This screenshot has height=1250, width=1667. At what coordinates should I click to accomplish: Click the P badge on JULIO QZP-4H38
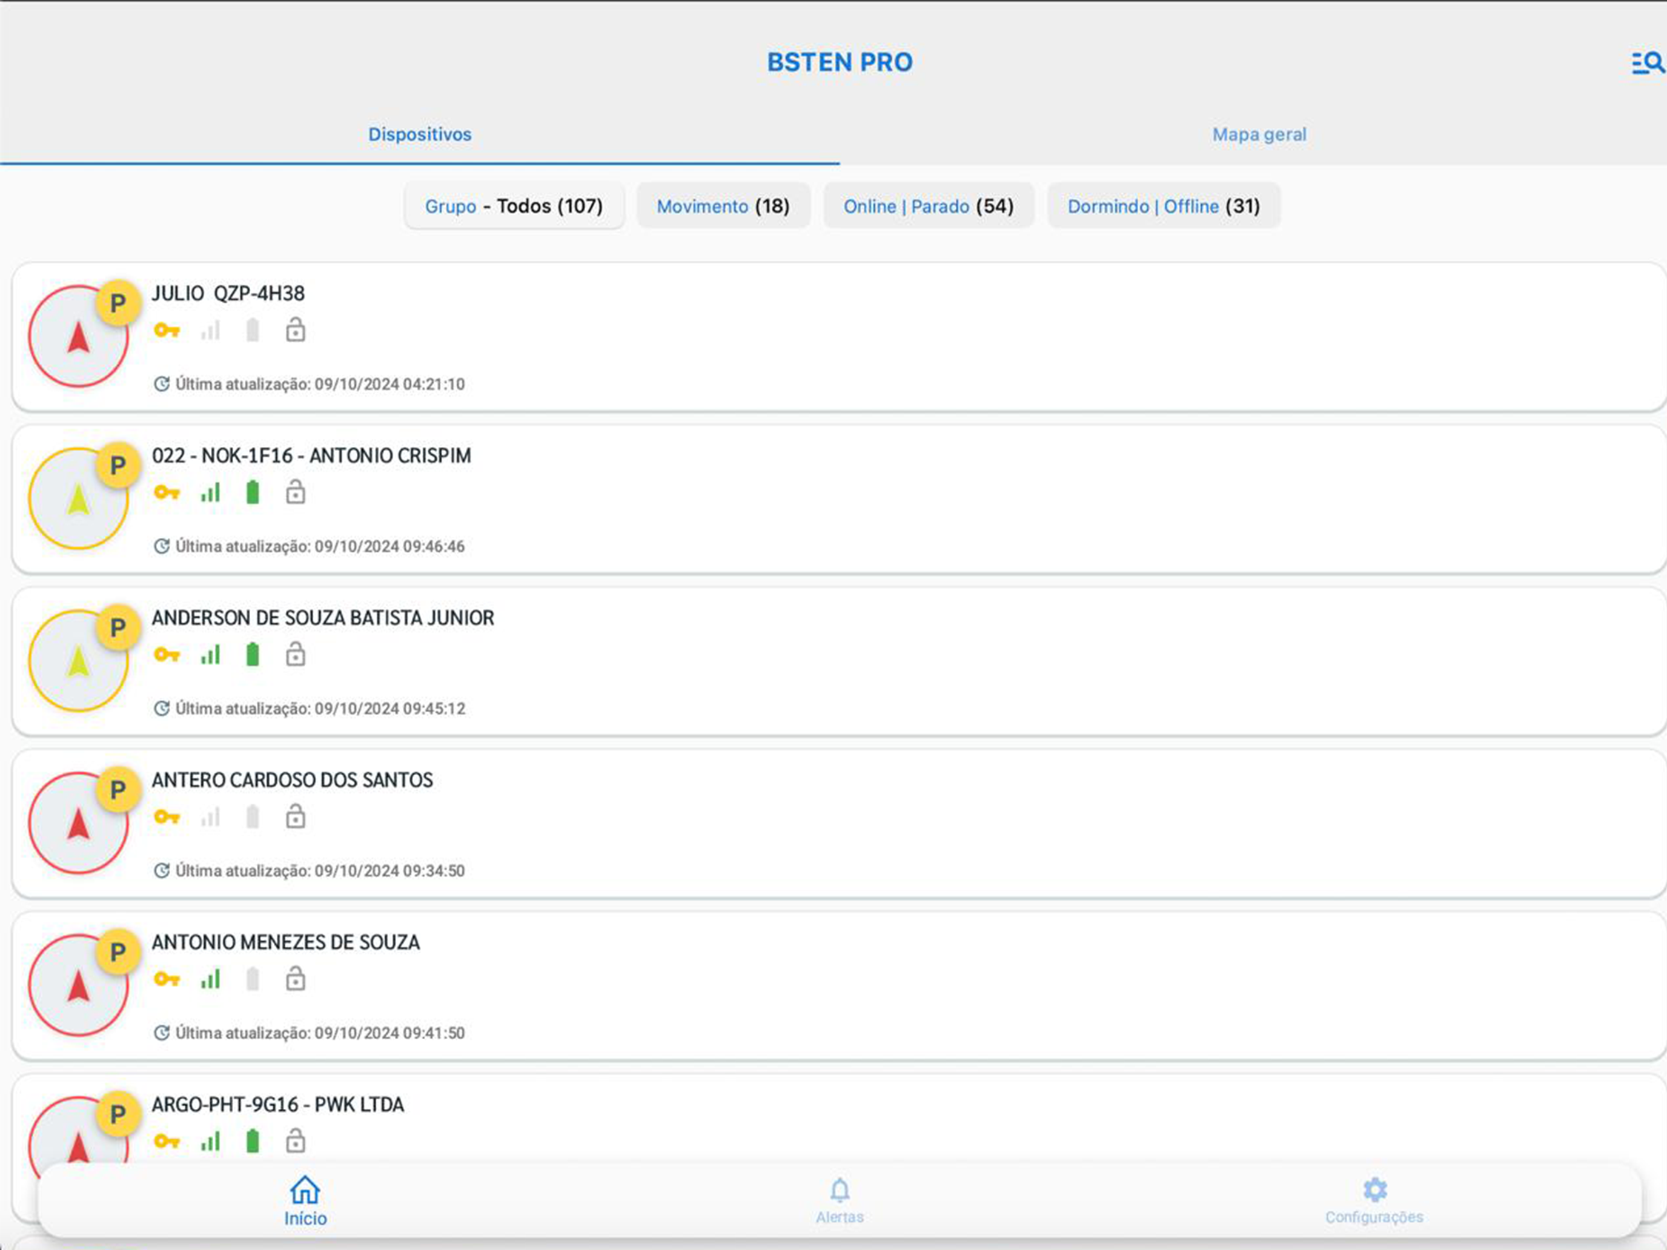coord(118,303)
